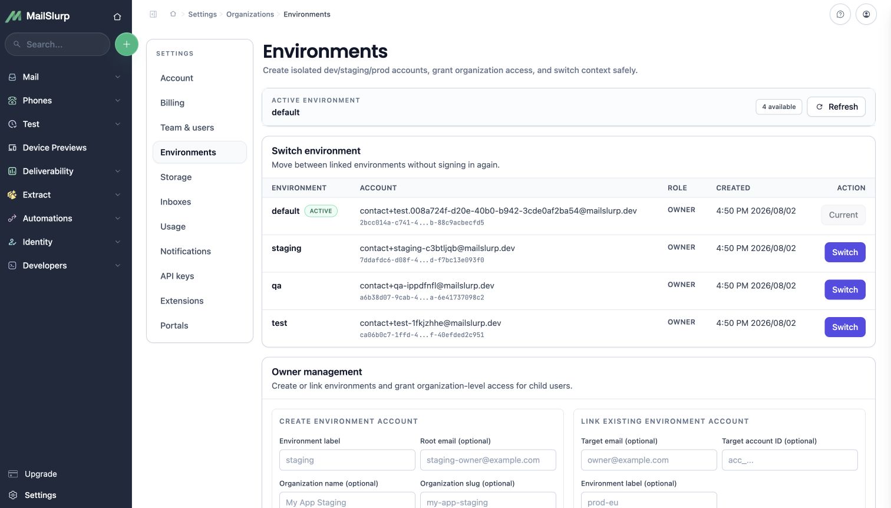Focus the Search field in sidebar

[x=57, y=44]
